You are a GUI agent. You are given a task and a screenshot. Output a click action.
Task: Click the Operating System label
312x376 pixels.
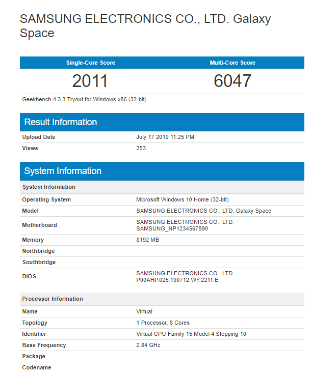(46, 200)
